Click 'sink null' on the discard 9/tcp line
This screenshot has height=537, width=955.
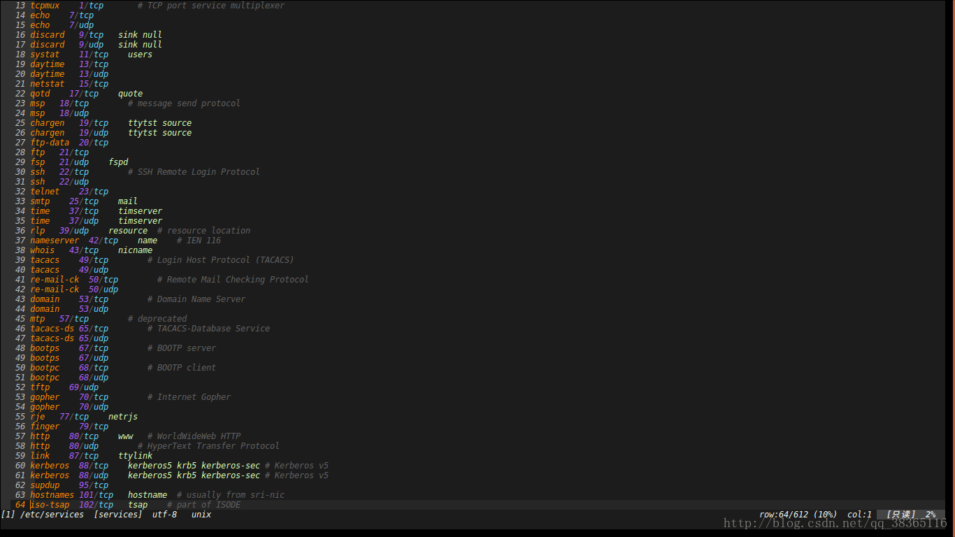[x=140, y=35]
